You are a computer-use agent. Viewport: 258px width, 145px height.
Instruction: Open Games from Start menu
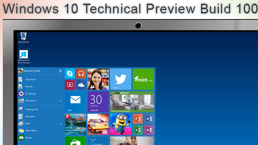point(41,137)
